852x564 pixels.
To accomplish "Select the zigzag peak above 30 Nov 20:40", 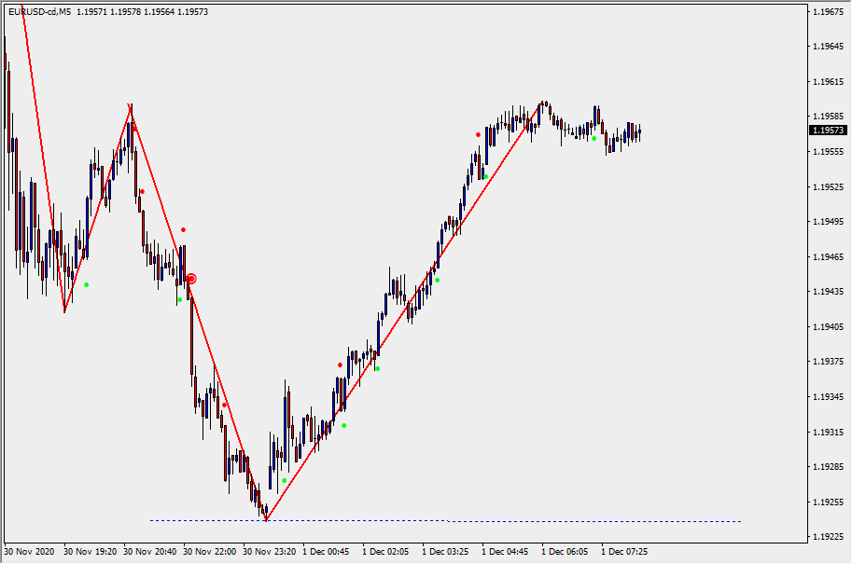I will [131, 107].
